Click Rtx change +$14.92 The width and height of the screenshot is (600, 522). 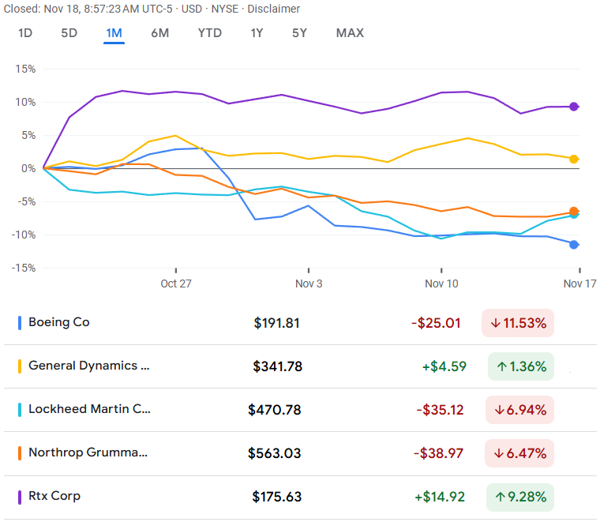point(440,498)
